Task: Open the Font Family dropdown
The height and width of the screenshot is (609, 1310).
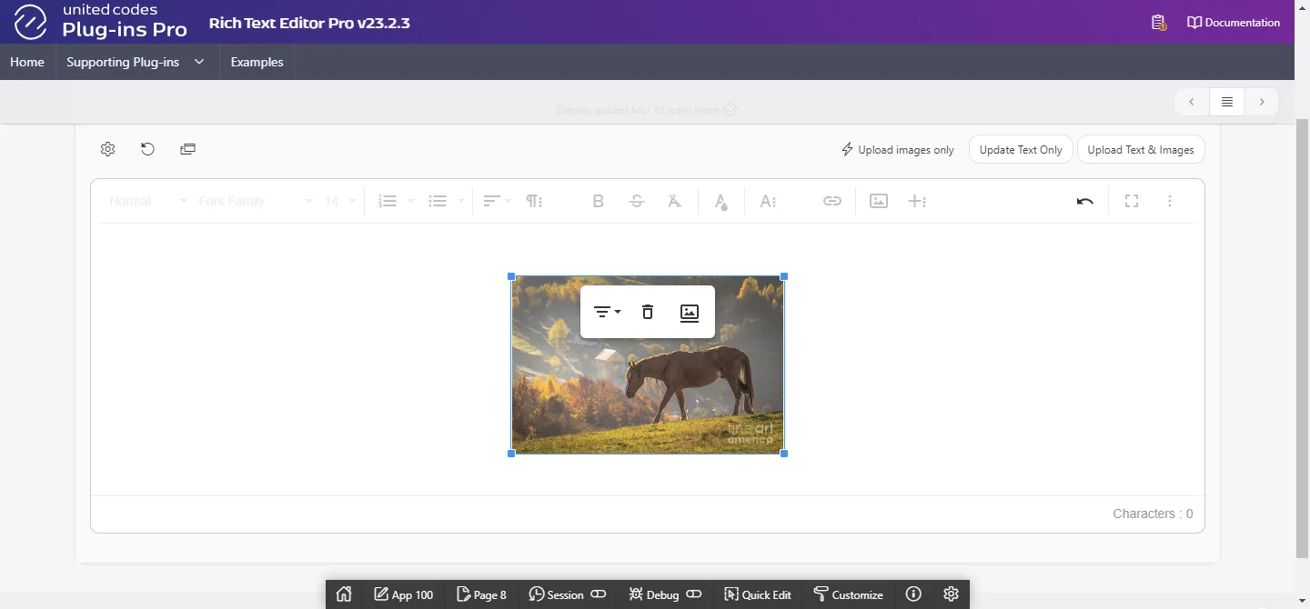Action: tap(255, 201)
